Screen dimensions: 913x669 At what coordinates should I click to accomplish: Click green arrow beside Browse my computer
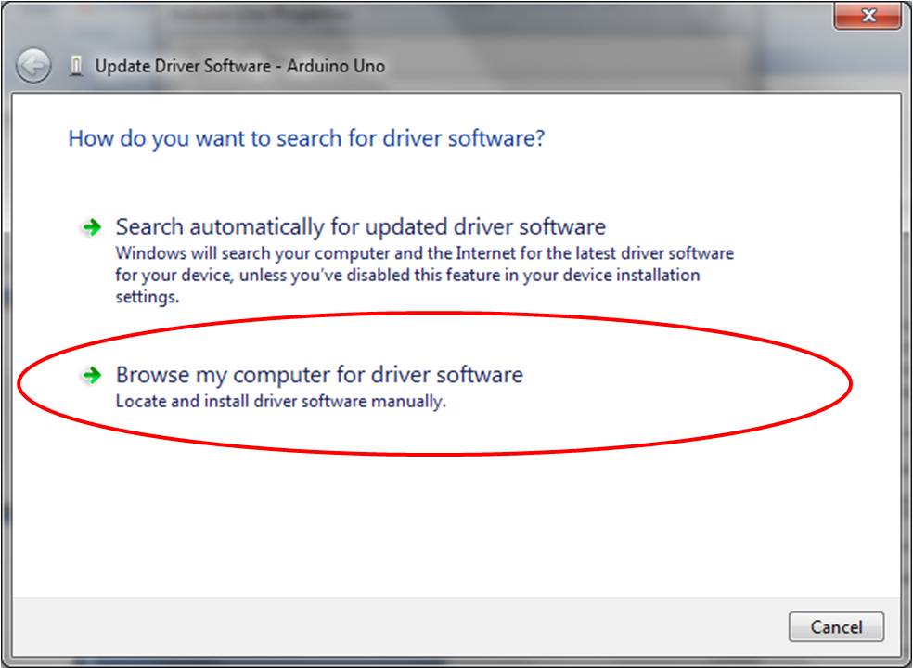pos(92,376)
